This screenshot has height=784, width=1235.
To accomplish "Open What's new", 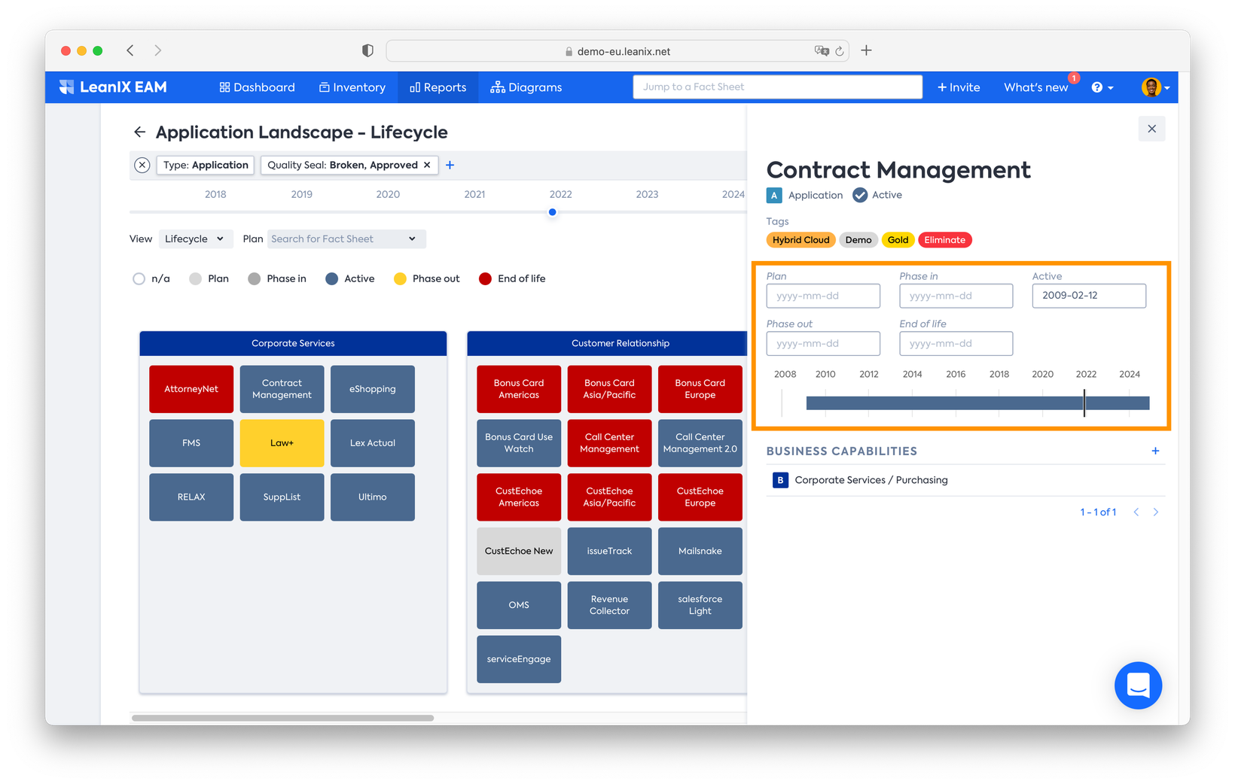I will click(x=1035, y=87).
